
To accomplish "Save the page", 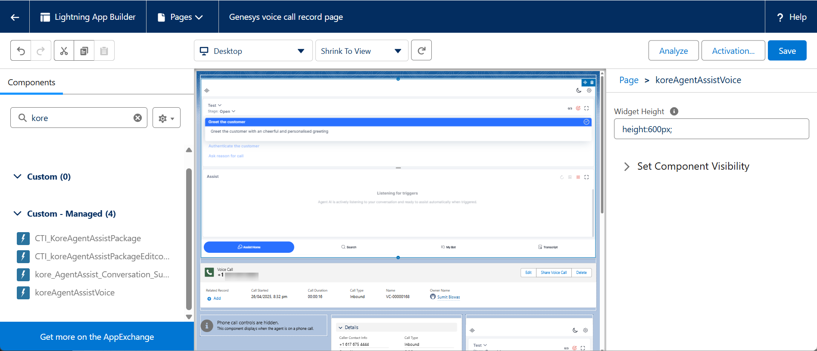I will 787,51.
